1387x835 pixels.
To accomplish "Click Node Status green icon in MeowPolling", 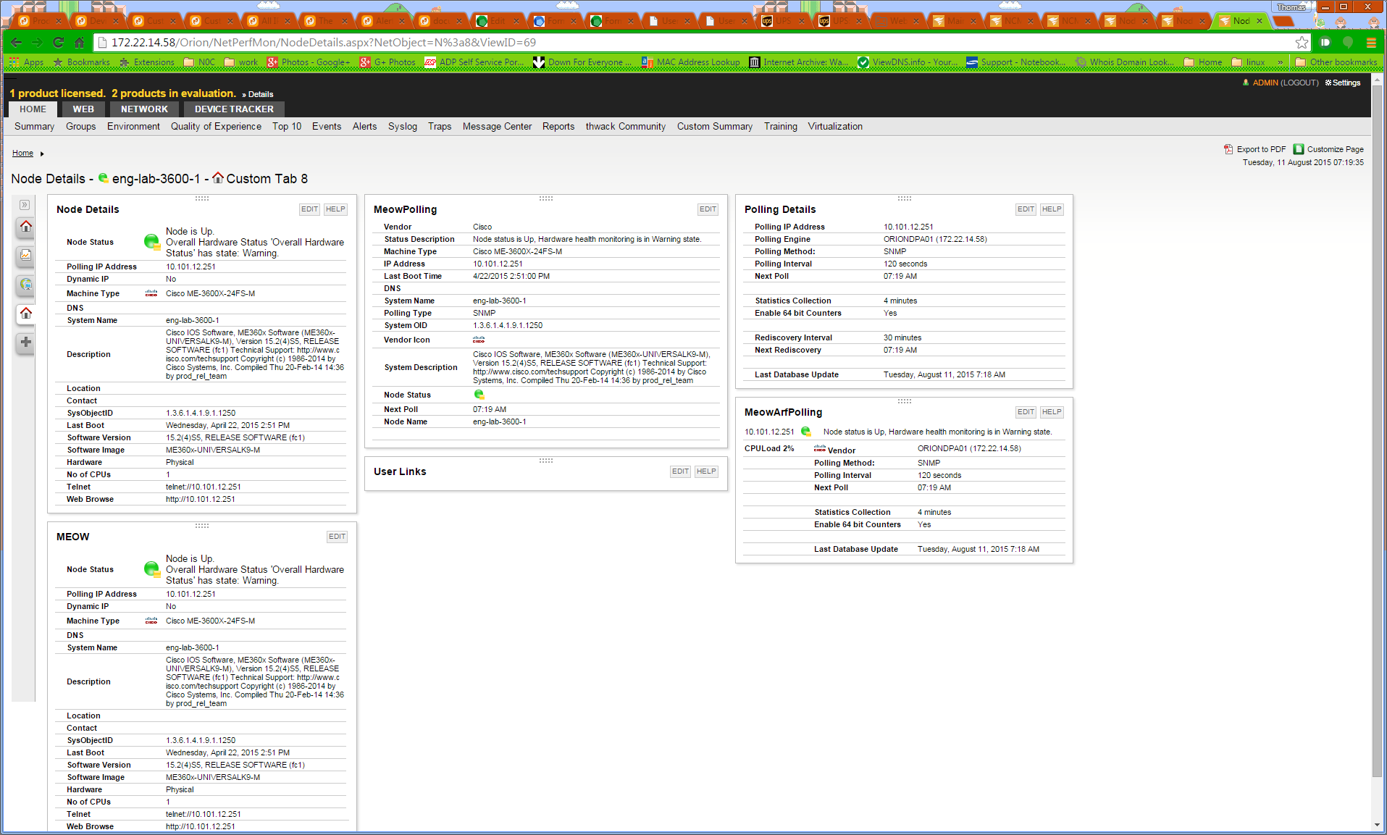I will pos(479,395).
